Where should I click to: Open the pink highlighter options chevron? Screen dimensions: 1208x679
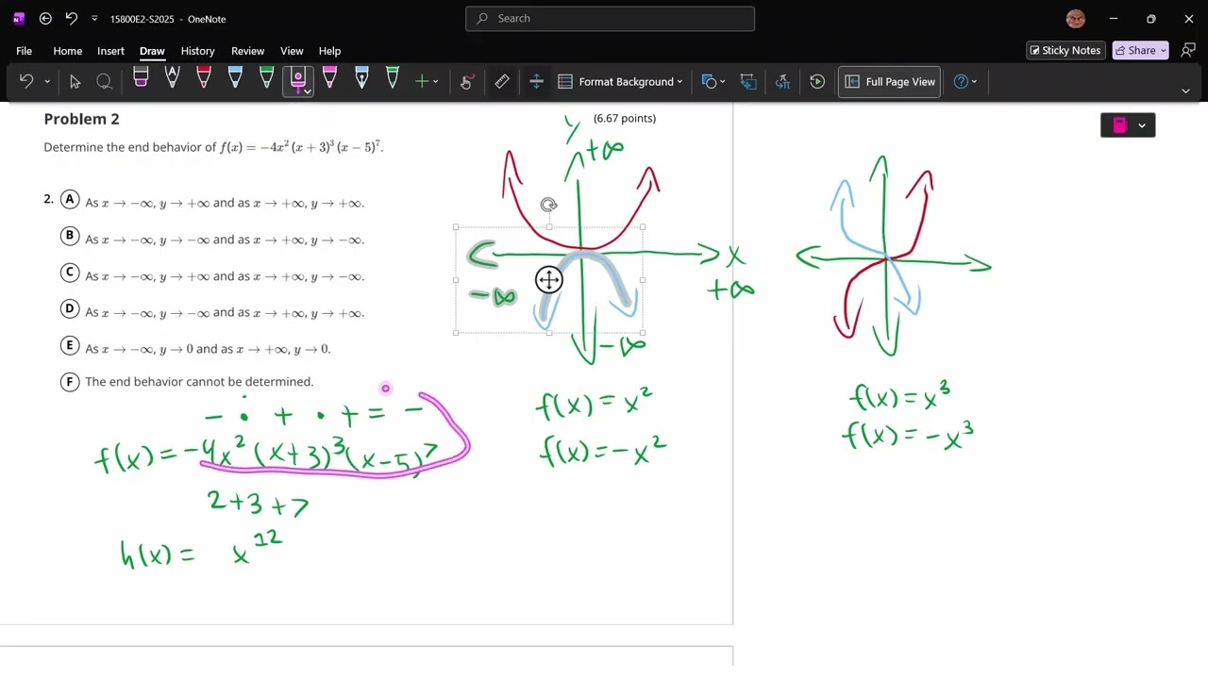tap(308, 92)
